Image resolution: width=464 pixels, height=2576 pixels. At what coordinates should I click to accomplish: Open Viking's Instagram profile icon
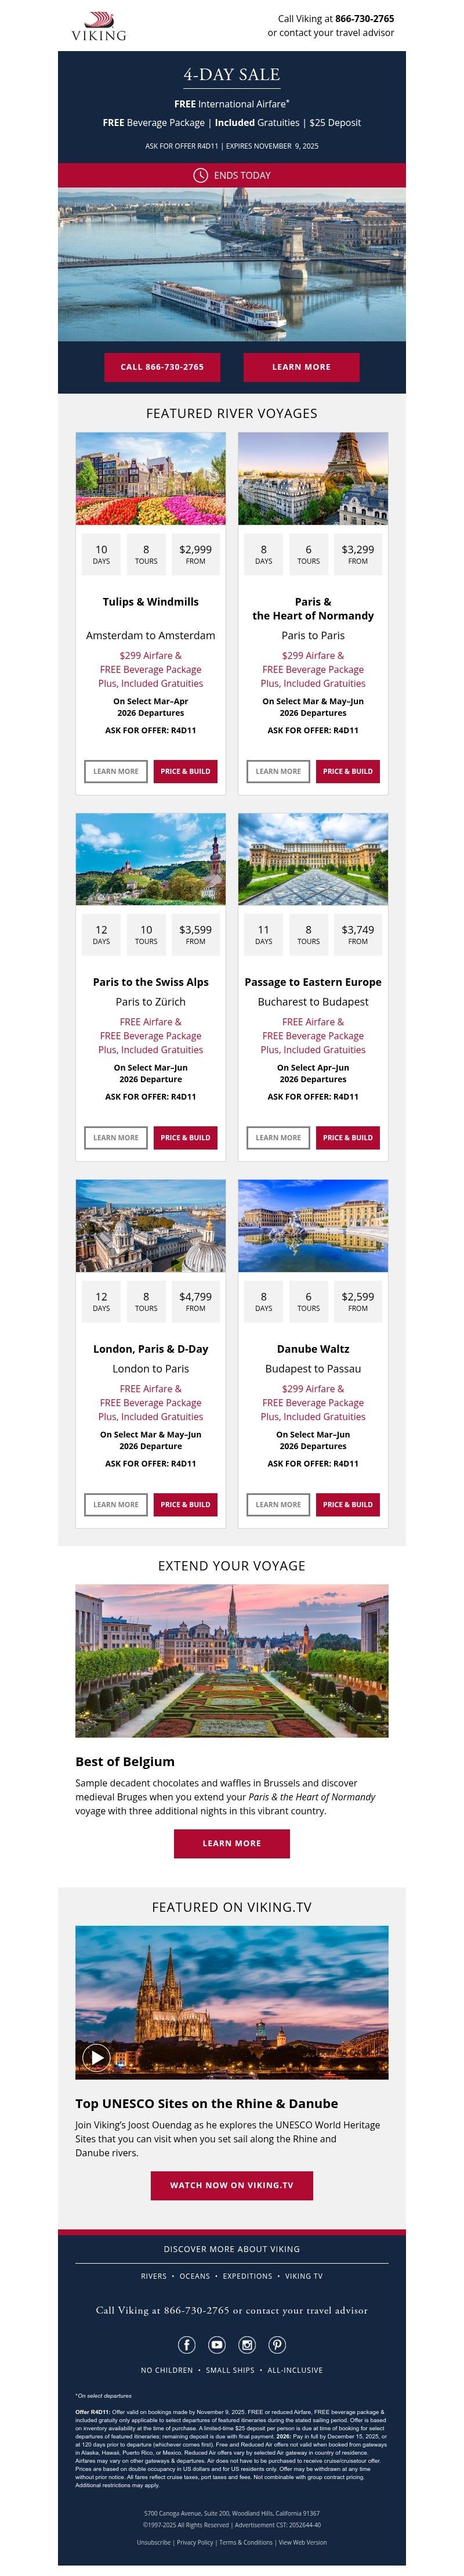248,2346
